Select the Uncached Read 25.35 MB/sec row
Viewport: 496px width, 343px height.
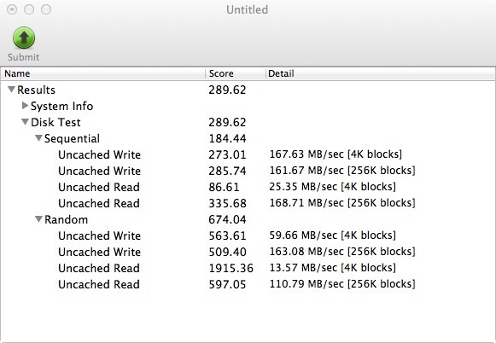click(x=248, y=187)
